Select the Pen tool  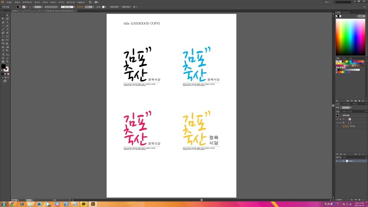click(x=3, y=22)
